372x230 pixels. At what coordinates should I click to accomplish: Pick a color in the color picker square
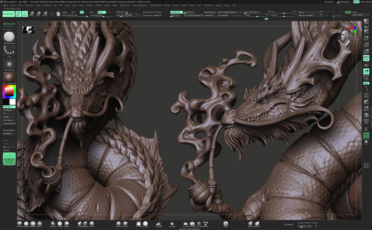tap(9, 91)
